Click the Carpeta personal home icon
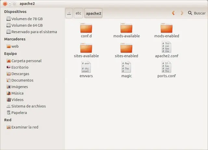Image resolution: width=208 pixels, height=150 pixels. pos(8,61)
